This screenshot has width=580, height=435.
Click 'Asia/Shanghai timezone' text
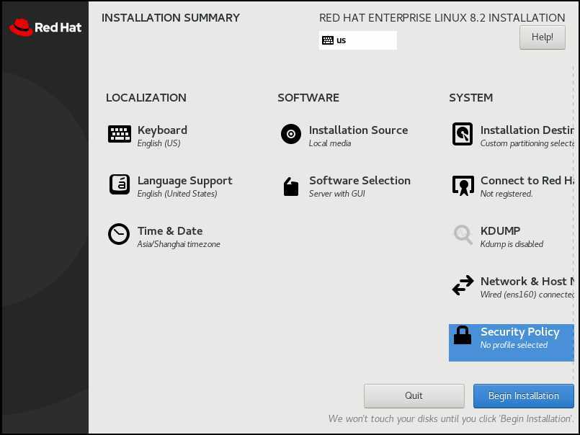click(179, 244)
